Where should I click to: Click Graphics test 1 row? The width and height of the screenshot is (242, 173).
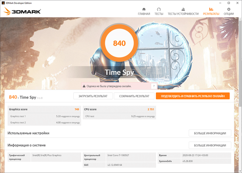(x=44, y=116)
